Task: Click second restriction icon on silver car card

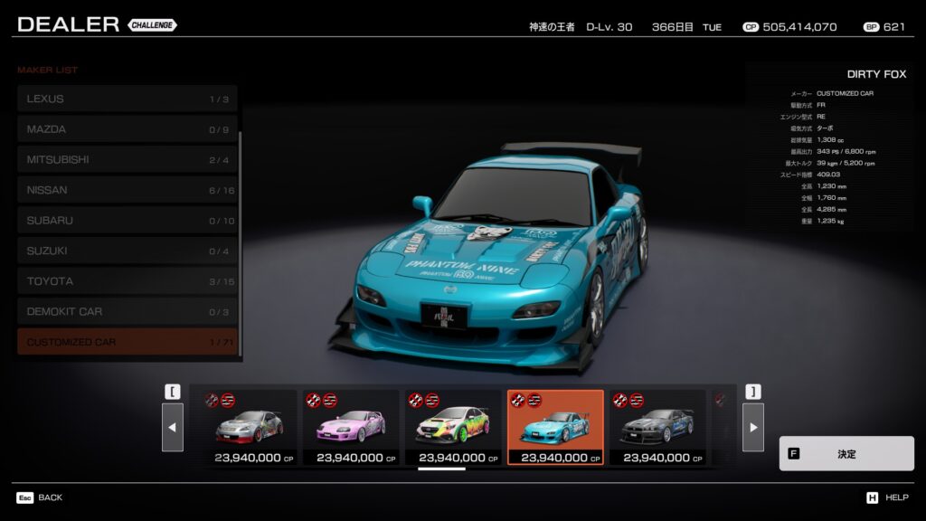Action: pyautogui.click(x=228, y=401)
